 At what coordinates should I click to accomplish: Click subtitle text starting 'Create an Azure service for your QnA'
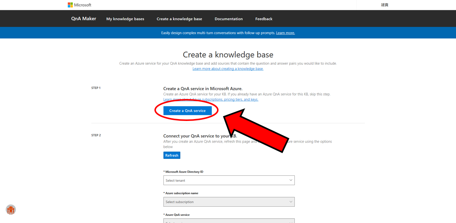coord(228,63)
